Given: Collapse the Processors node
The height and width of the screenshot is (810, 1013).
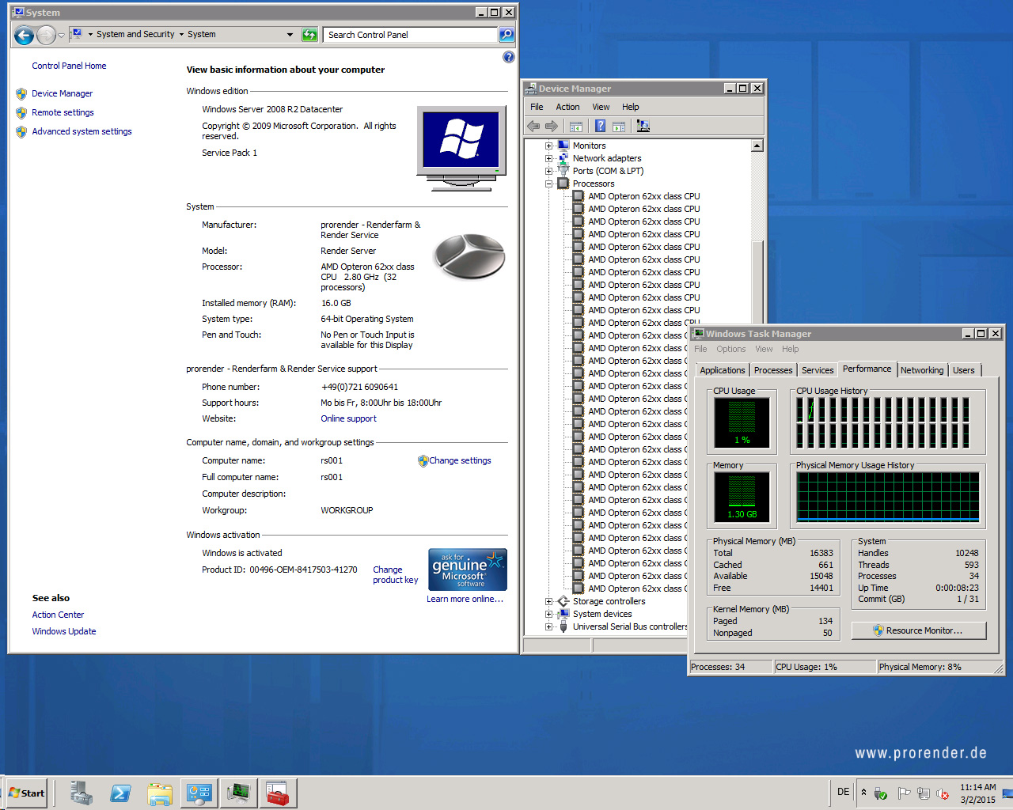Looking at the screenshot, I should tap(548, 184).
